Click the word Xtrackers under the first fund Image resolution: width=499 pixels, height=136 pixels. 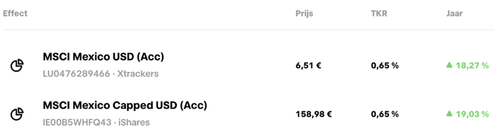pos(138,74)
